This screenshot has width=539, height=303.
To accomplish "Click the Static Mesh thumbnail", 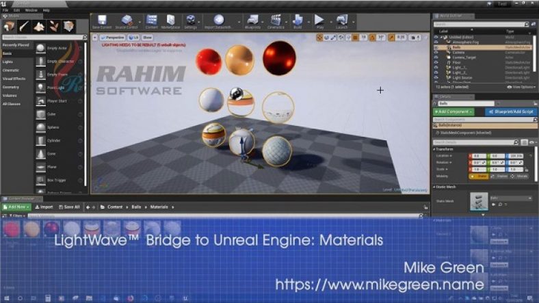I will pyautogui.click(x=479, y=201).
